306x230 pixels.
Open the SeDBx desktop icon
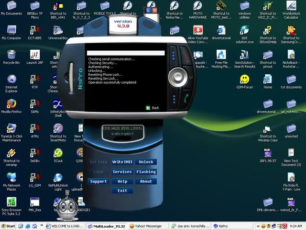coord(35,155)
